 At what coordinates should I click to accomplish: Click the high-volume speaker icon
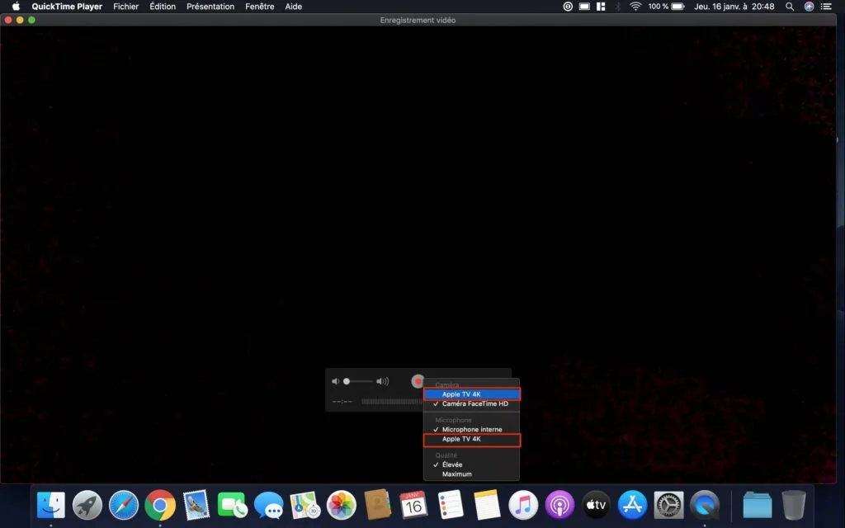coord(383,381)
